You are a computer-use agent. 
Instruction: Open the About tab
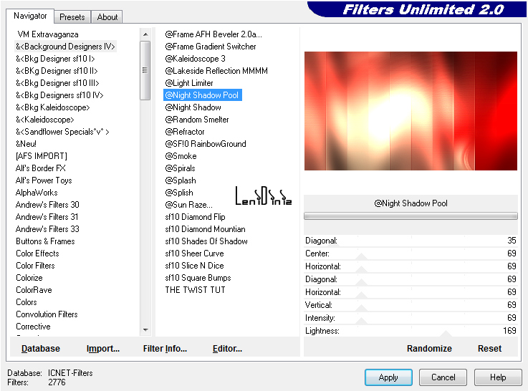107,17
